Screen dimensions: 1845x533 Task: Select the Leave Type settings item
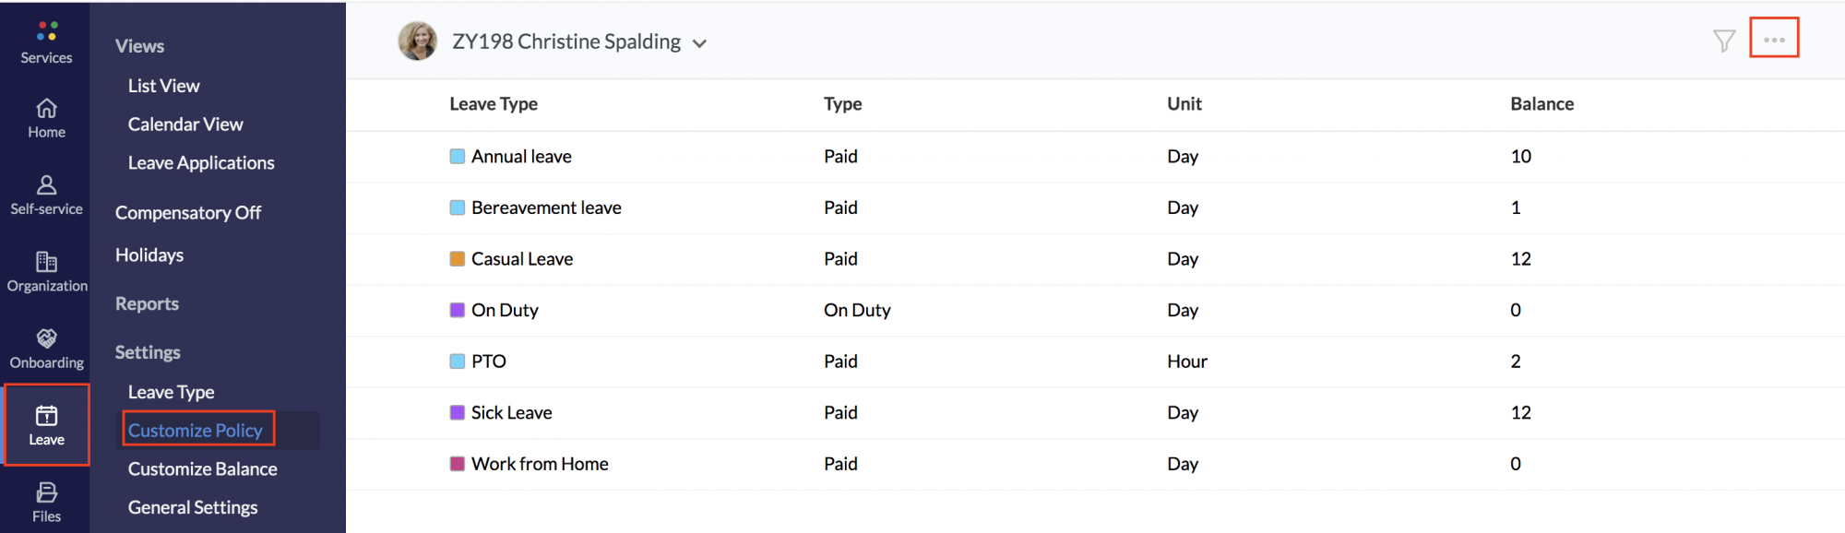tap(171, 393)
